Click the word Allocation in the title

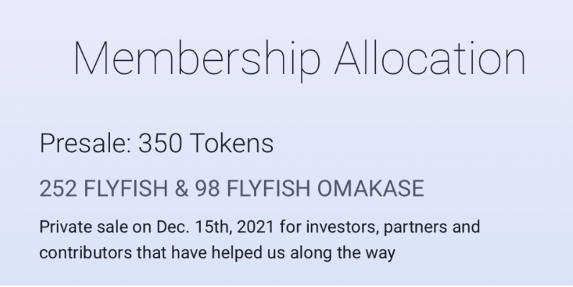(x=430, y=58)
